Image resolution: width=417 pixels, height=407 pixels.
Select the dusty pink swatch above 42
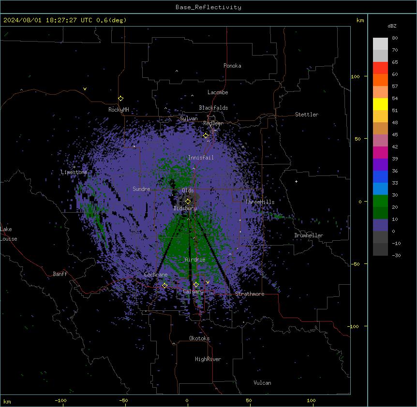click(x=380, y=141)
